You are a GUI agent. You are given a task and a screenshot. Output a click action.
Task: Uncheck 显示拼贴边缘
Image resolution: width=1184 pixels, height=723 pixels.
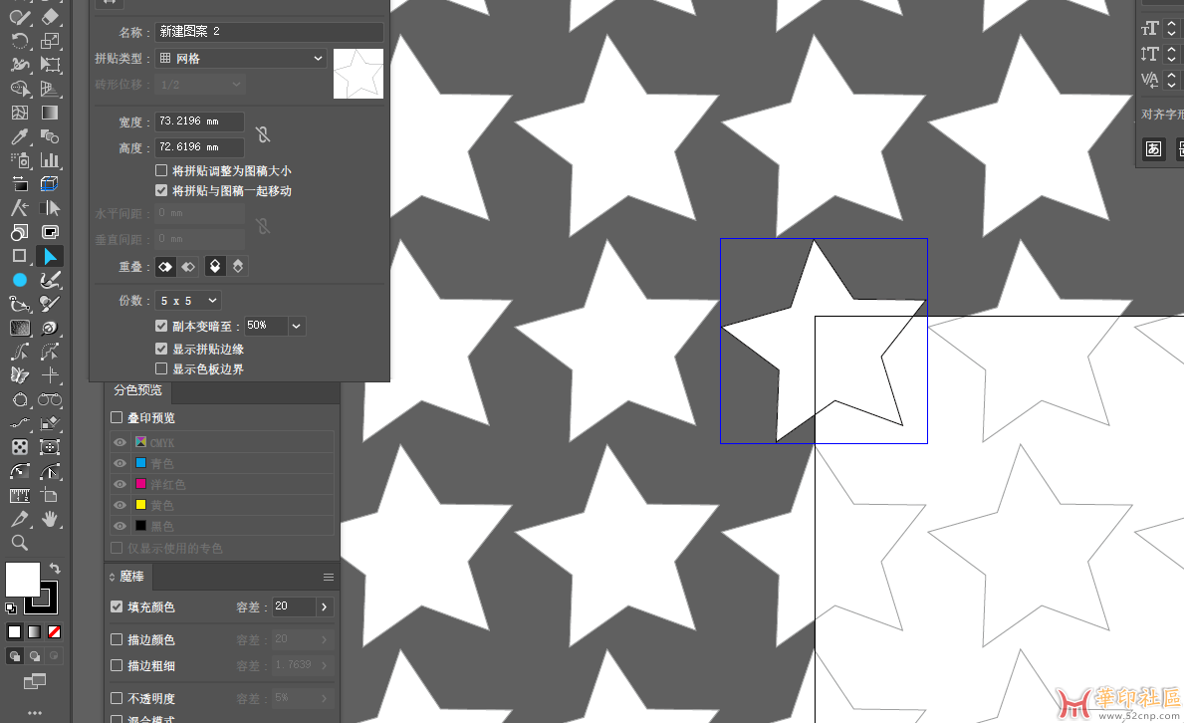[161, 349]
